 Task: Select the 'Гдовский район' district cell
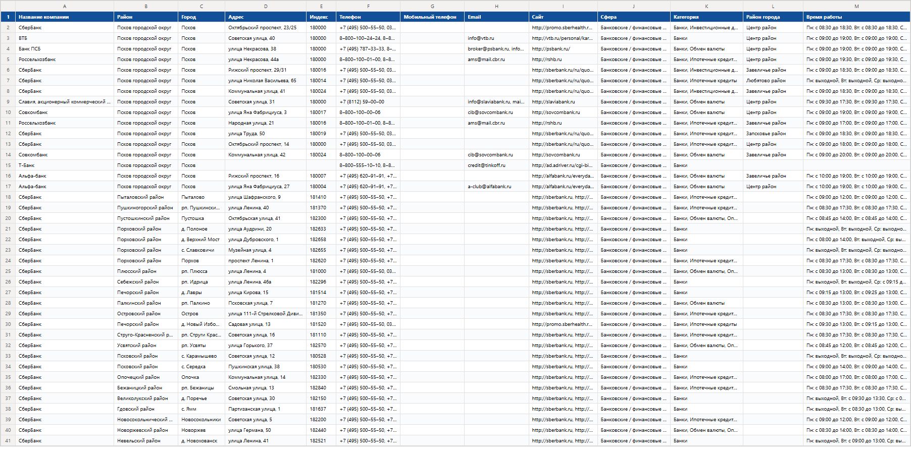[146, 409]
